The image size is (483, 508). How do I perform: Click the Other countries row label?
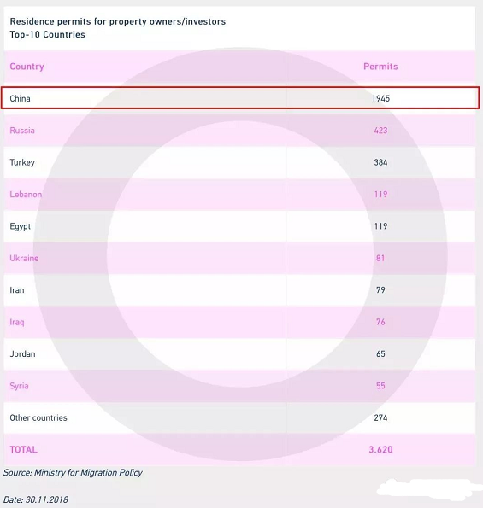(38, 418)
